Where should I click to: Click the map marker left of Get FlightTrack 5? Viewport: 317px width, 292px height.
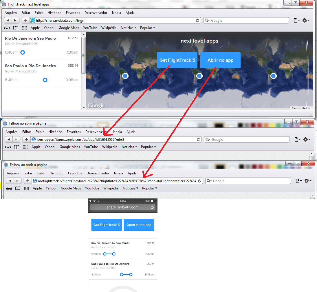[125, 76]
